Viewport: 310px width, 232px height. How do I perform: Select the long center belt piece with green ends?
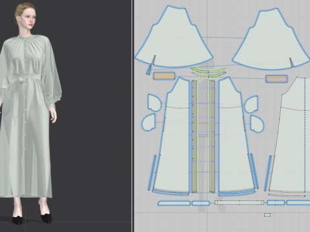coord(240,202)
